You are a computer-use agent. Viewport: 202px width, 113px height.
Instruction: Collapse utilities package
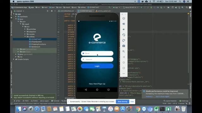click(x=25, y=37)
